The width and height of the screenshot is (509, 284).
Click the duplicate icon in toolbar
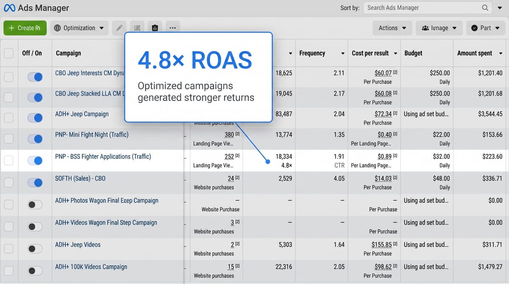point(137,28)
